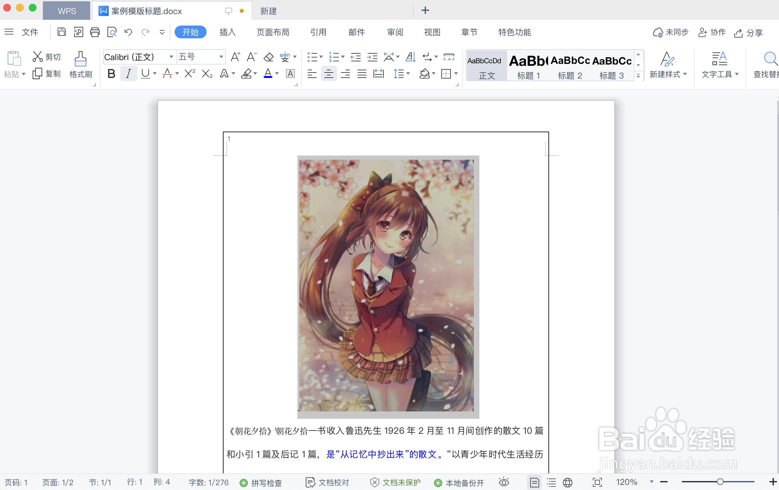The height and width of the screenshot is (490, 779).
Task: Toggle bold formatting
Action: click(111, 73)
